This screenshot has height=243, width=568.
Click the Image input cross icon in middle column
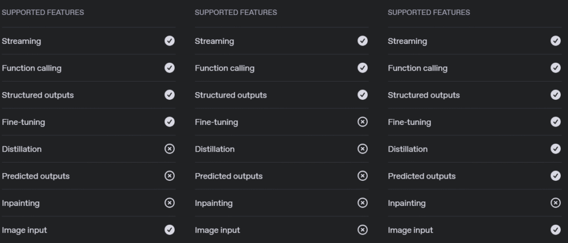363,230
